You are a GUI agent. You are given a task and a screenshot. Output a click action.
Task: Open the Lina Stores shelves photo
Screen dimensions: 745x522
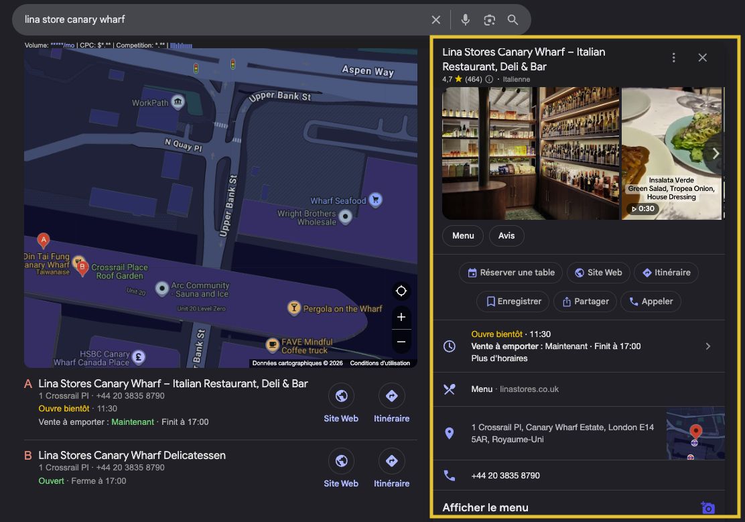[531, 153]
